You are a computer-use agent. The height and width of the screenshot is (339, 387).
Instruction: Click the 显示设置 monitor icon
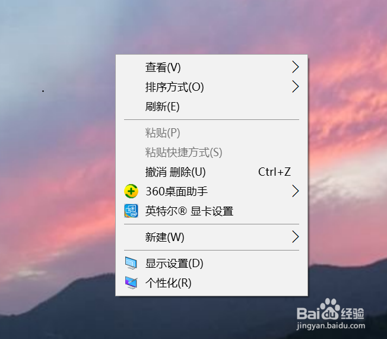131,263
